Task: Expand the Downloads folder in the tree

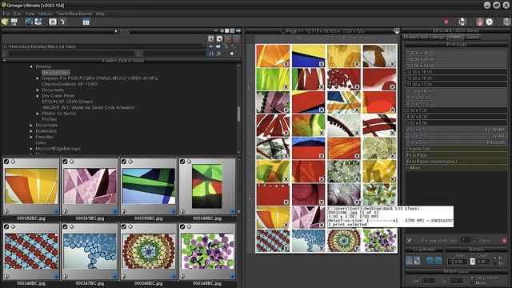Action: click(31, 131)
